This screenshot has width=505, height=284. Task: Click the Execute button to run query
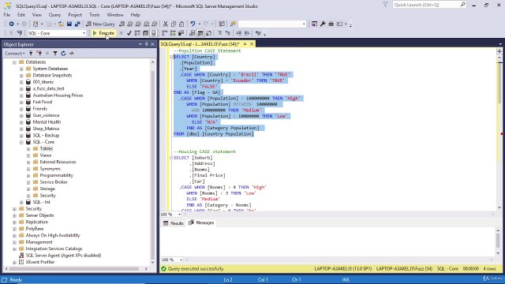point(103,33)
